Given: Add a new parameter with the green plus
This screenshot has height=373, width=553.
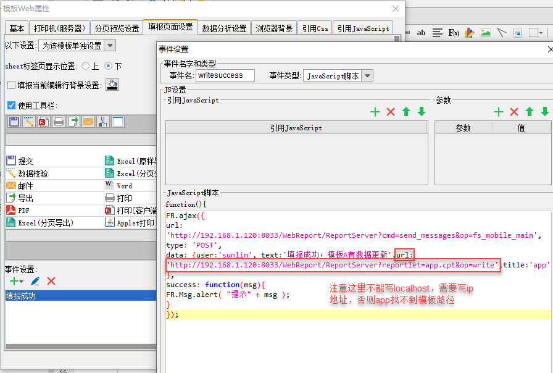Looking at the screenshot, I should 498,112.
